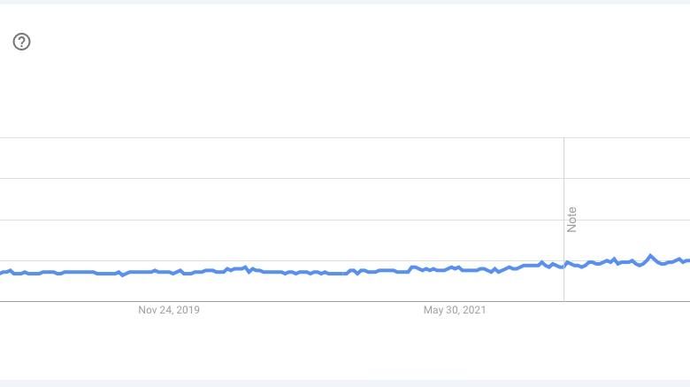Select the small dip in the line left of Nov 24, 2019
This screenshot has width=690, height=387.
coord(122,275)
